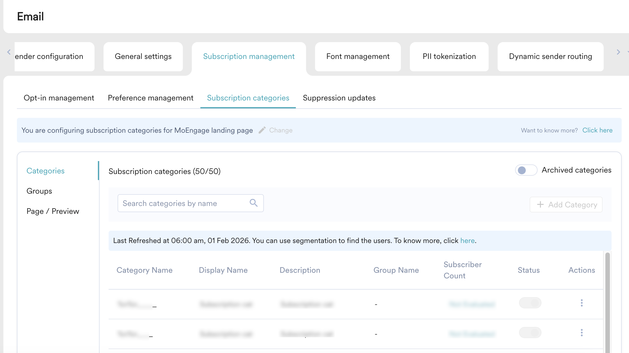Click the search magnifier icon
The image size is (629, 353).
point(253,203)
